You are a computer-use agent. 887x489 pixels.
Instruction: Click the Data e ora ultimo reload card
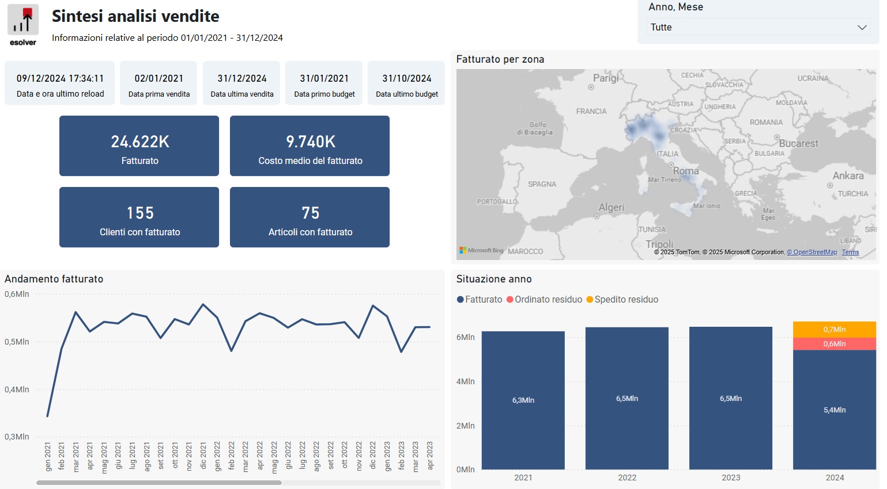[60, 83]
